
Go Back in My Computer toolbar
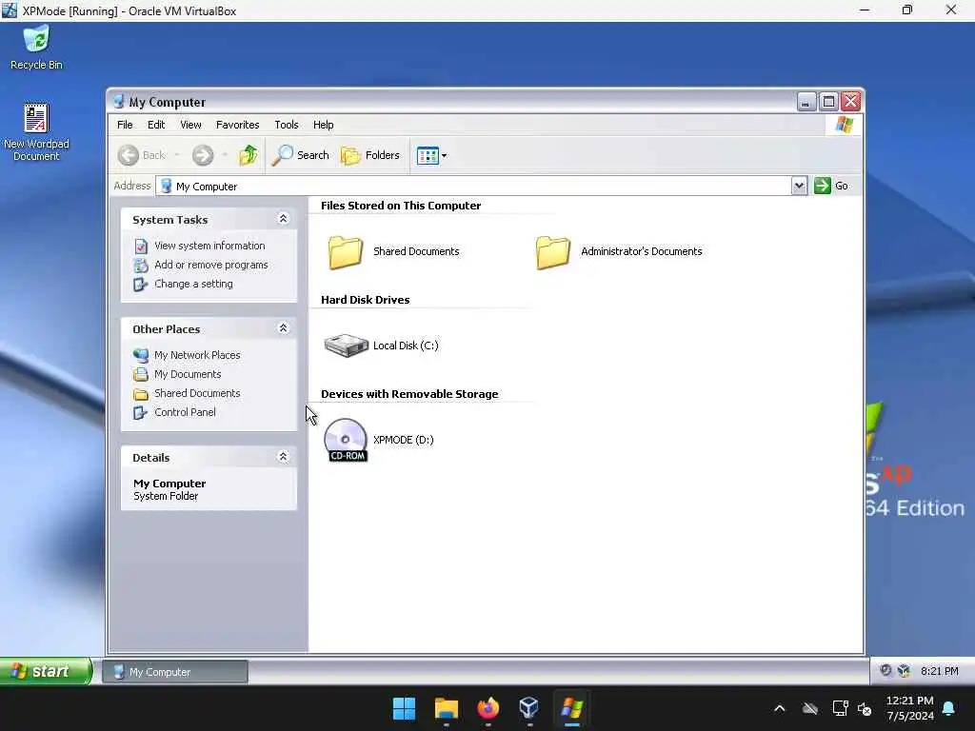[x=142, y=155]
